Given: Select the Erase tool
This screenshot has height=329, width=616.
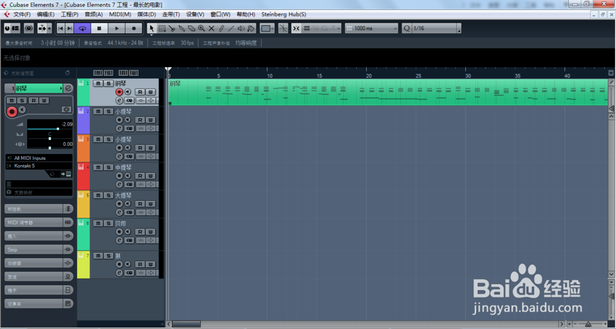Looking at the screenshot, I should tap(192, 28).
